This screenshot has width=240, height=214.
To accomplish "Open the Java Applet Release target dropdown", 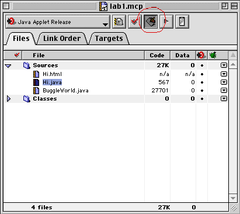I will point(58,22).
